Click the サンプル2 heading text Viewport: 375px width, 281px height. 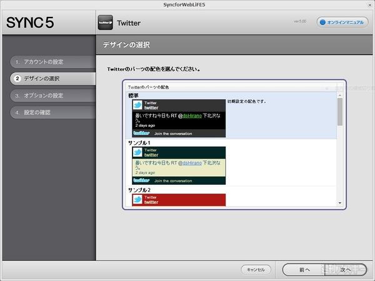point(139,190)
